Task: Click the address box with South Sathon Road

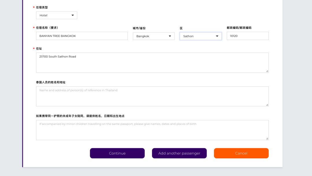Action: click(152, 63)
